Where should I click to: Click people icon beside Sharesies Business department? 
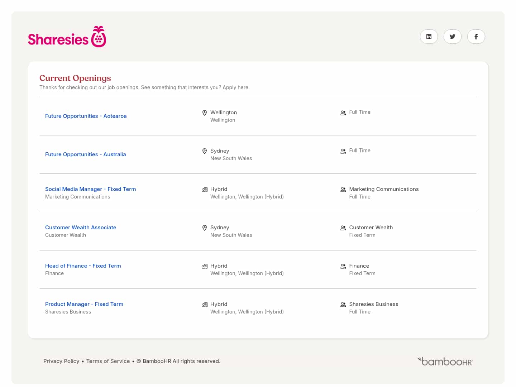click(x=343, y=305)
